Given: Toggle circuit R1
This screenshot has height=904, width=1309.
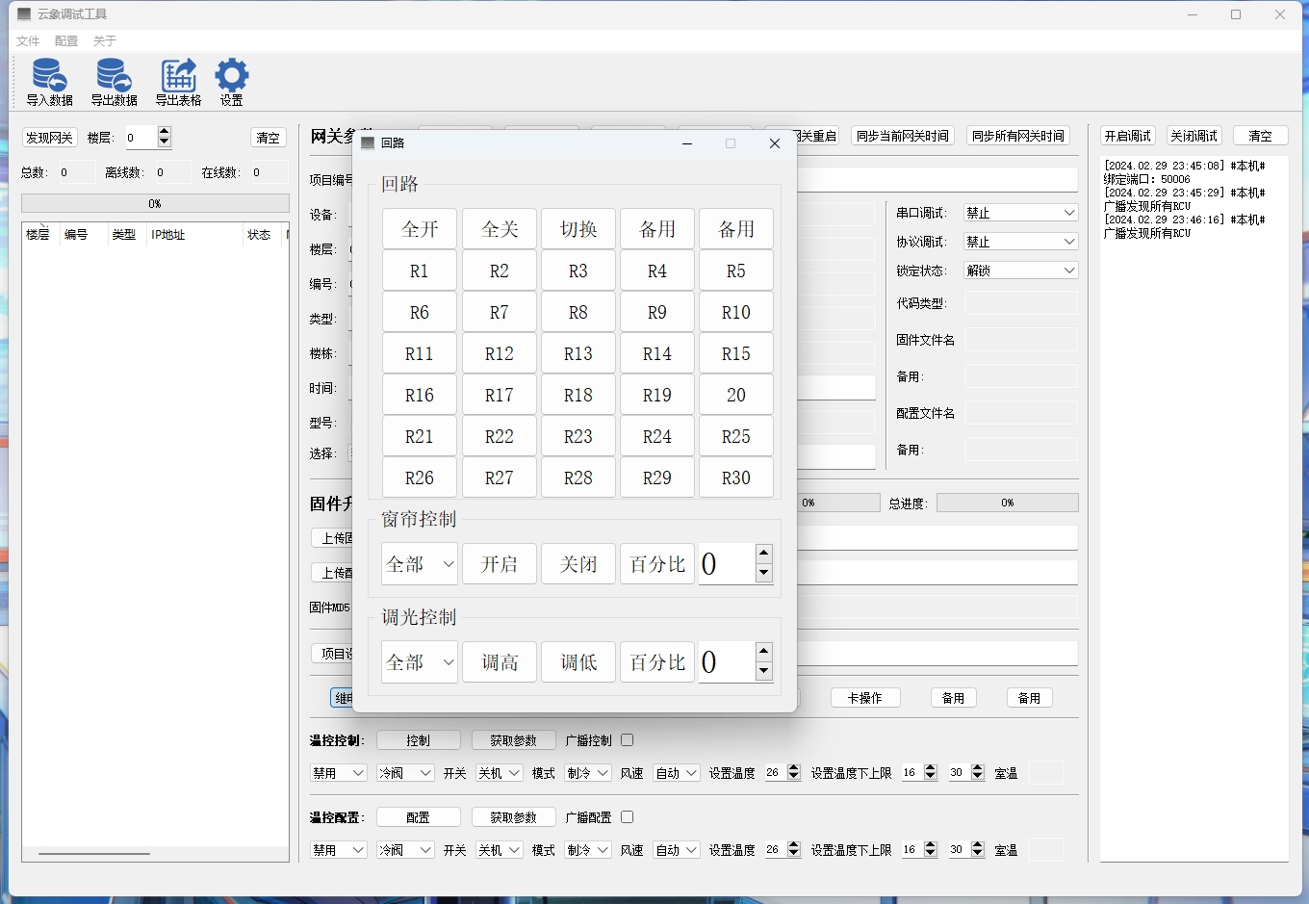Looking at the screenshot, I should [x=420, y=271].
